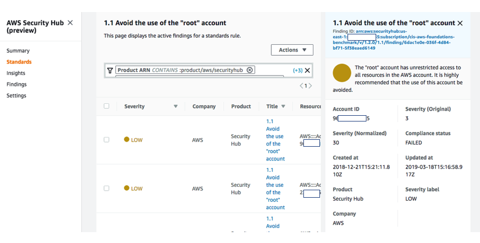Viewport: 480px width, 243px height.
Task: Open the Actions dropdown
Action: point(292,50)
